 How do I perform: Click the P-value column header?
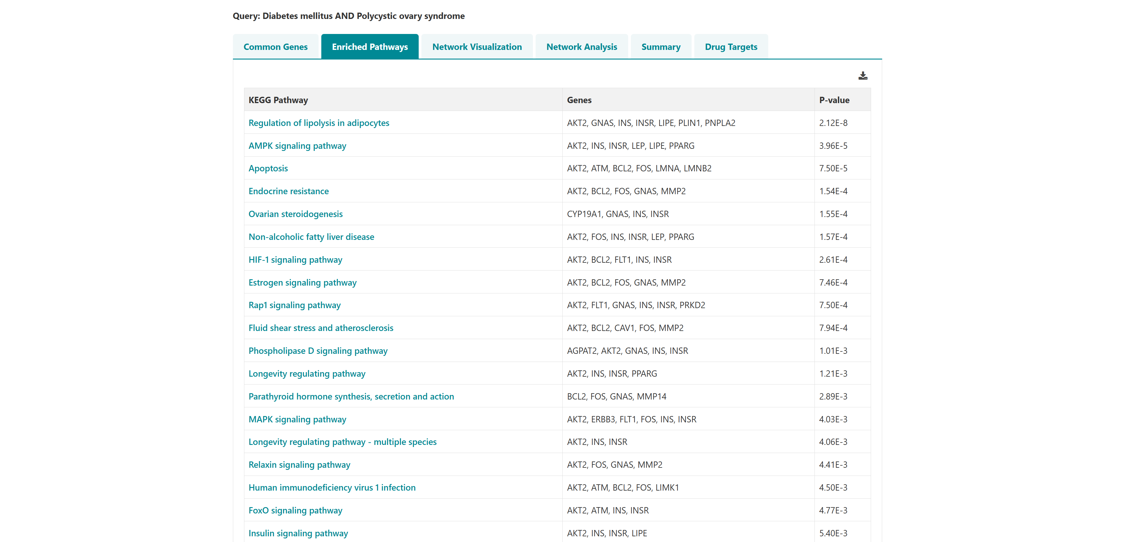coord(834,100)
